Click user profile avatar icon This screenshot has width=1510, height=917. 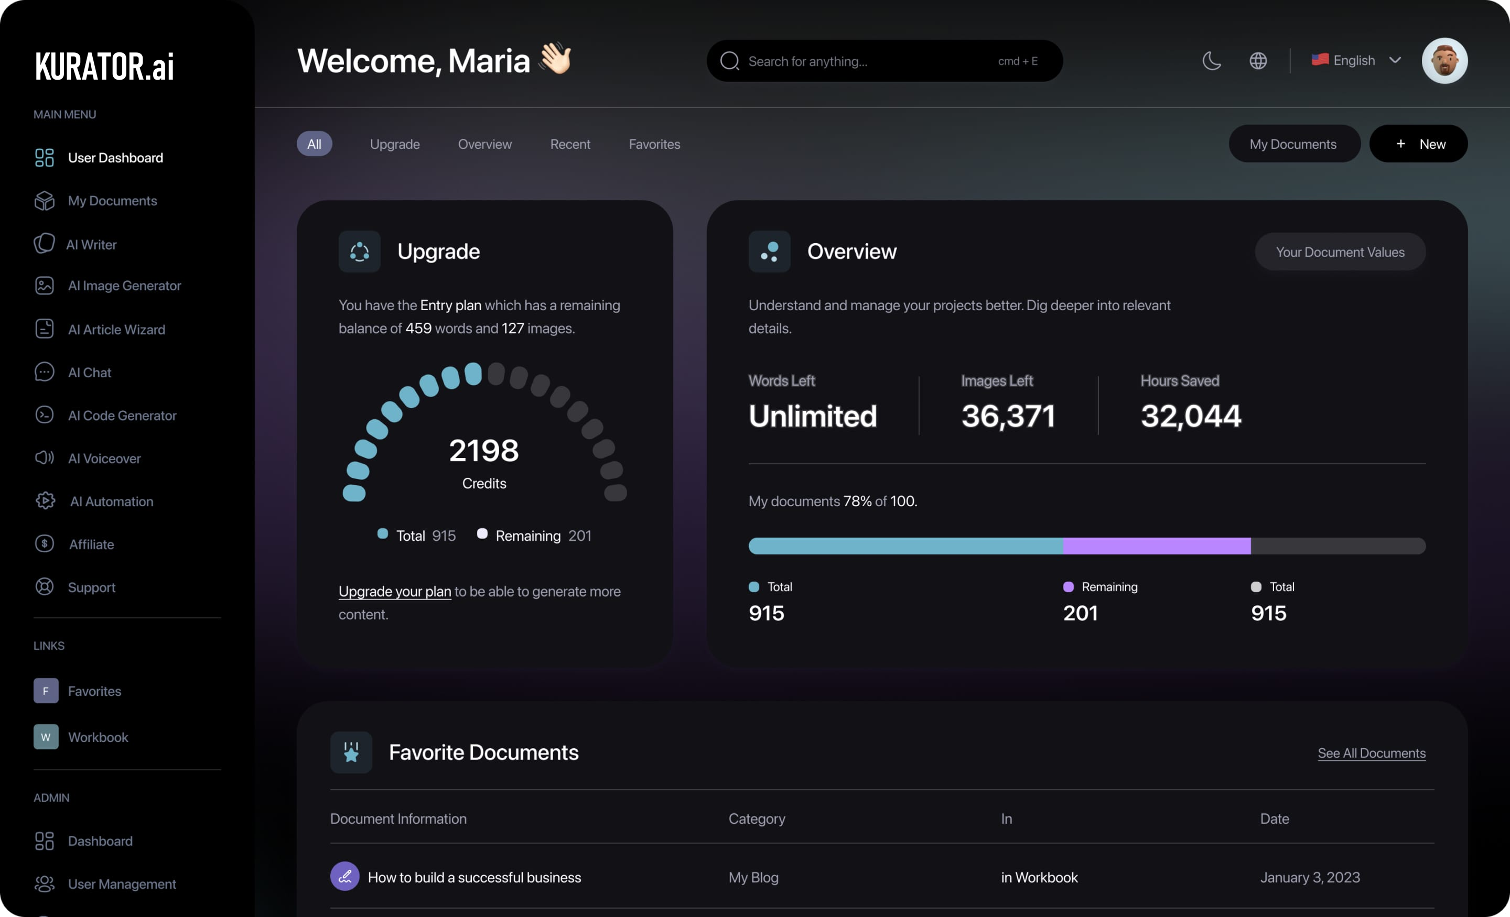(1446, 60)
